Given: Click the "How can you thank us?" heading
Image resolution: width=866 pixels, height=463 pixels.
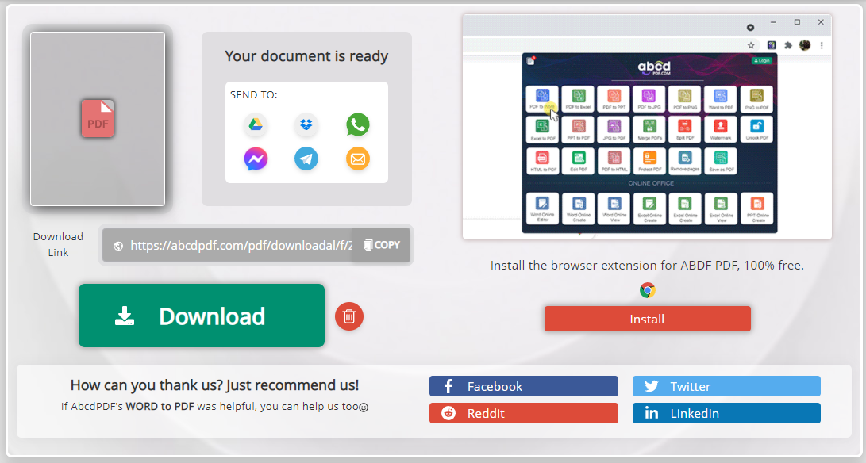Looking at the screenshot, I should tap(214, 385).
